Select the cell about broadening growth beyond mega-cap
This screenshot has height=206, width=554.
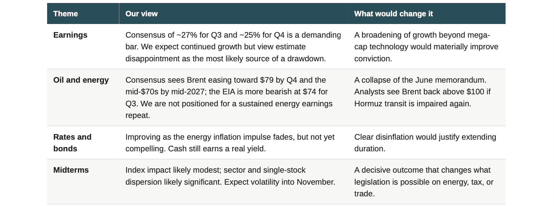tap(426, 47)
